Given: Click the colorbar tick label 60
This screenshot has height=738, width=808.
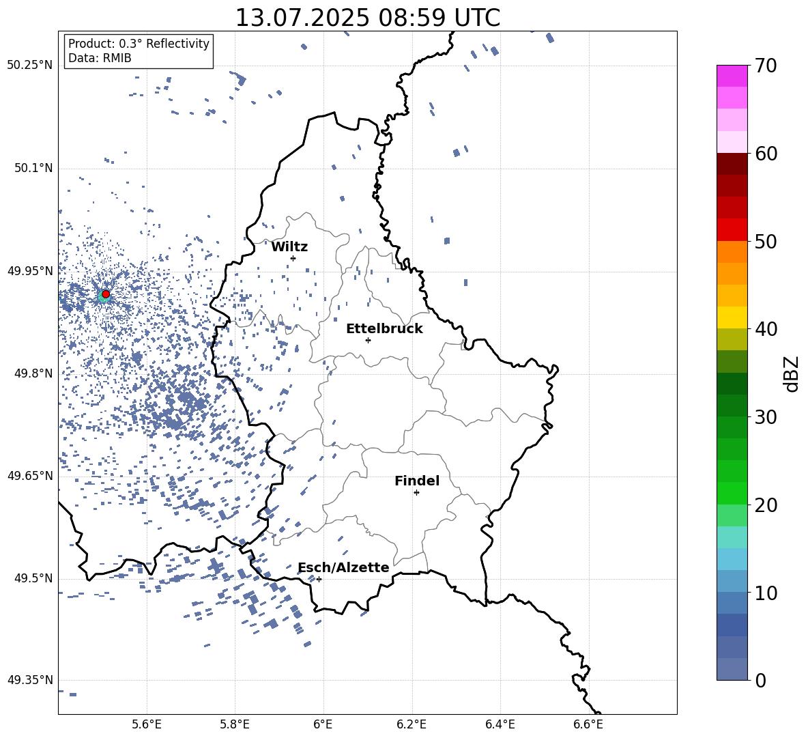Looking at the screenshot, I should [x=766, y=154].
